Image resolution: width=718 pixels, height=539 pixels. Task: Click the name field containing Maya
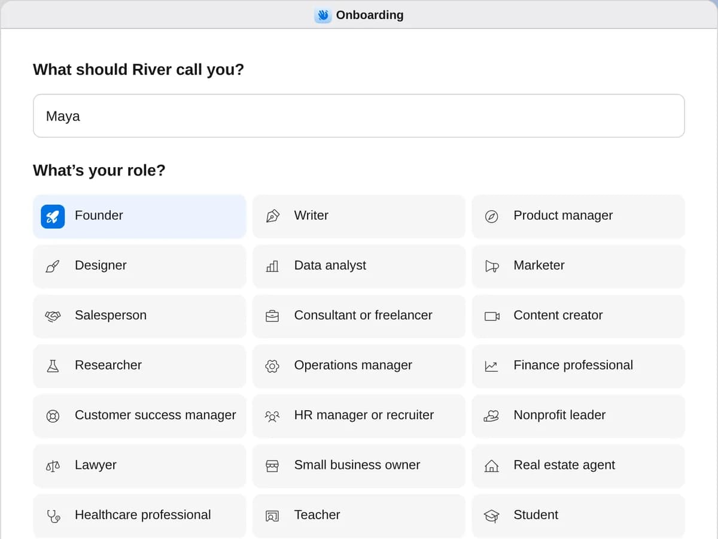pyautogui.click(x=359, y=116)
